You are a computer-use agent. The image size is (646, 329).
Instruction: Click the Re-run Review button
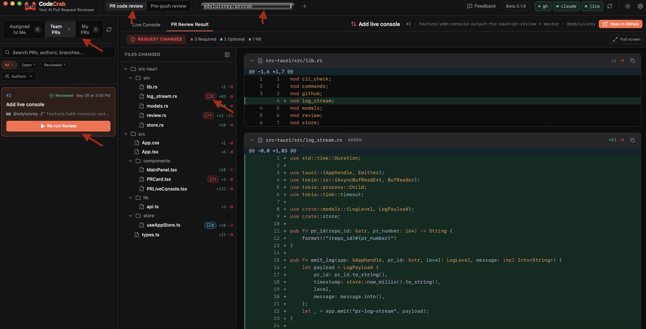click(x=58, y=126)
